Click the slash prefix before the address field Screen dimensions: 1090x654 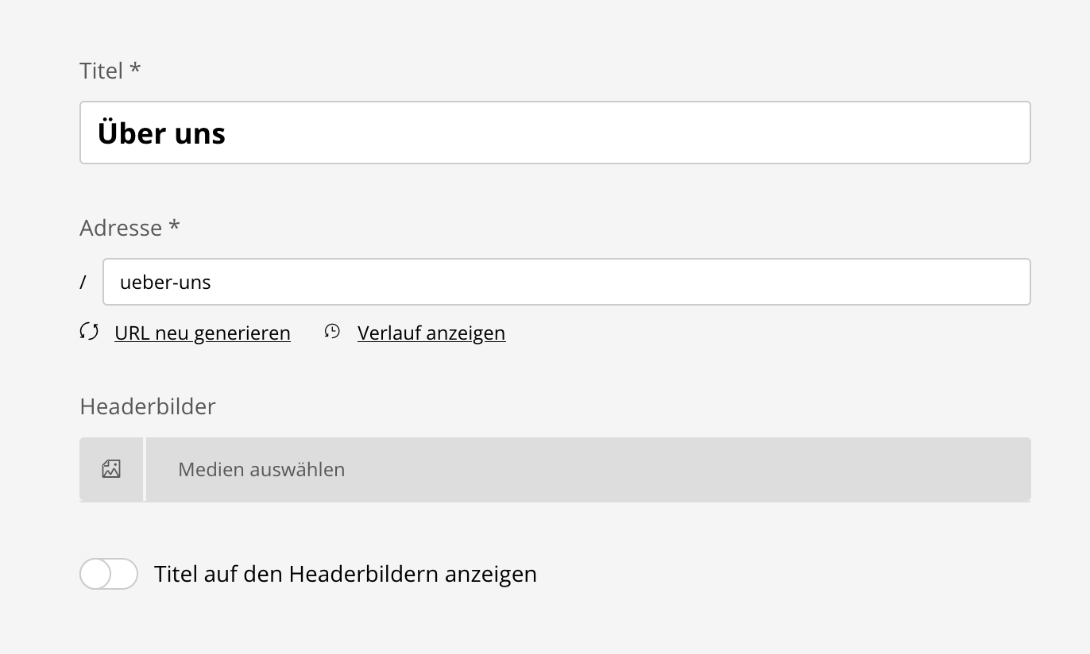(x=83, y=282)
